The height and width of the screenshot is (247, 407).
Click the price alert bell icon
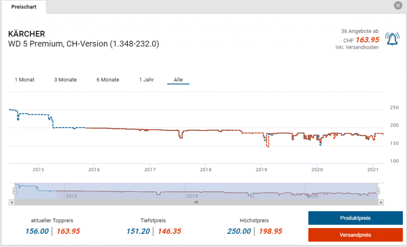392,39
